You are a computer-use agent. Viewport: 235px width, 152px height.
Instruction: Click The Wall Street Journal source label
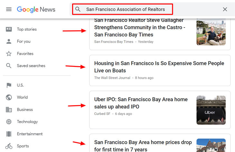112,78
